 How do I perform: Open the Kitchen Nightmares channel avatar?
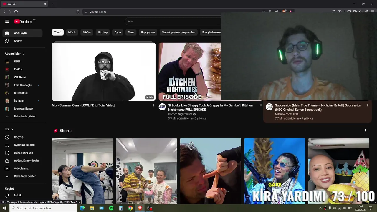point(162,107)
